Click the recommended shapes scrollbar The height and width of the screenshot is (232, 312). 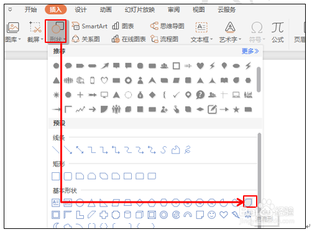[x=259, y=80]
